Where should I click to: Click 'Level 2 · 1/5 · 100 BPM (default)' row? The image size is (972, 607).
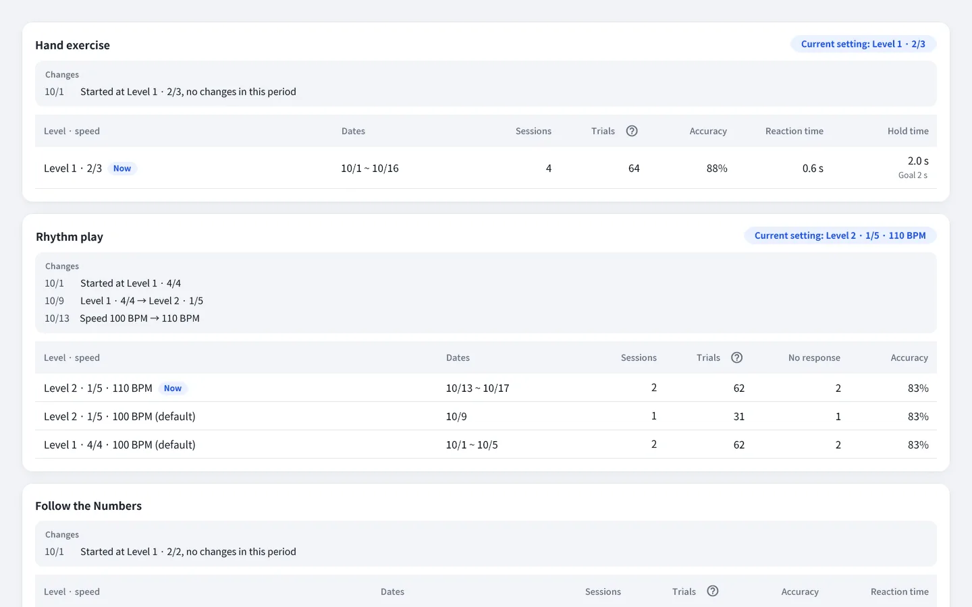[486, 416]
